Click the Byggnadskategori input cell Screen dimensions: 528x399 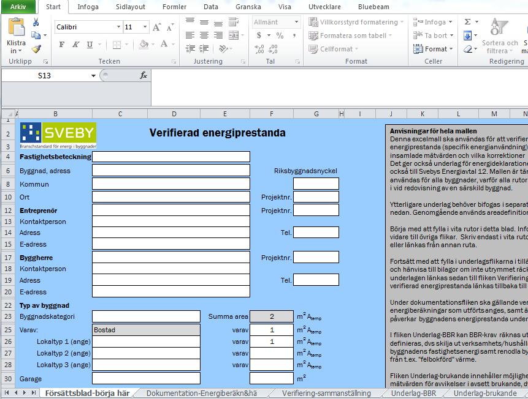tap(146, 316)
